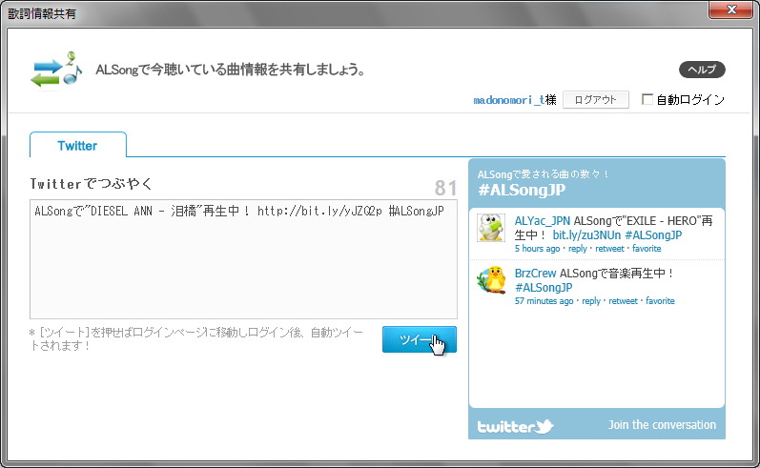
Task: Click the 'Twitterでつぶやく' heading
Action: [x=92, y=184]
